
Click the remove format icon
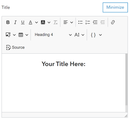(56, 22)
